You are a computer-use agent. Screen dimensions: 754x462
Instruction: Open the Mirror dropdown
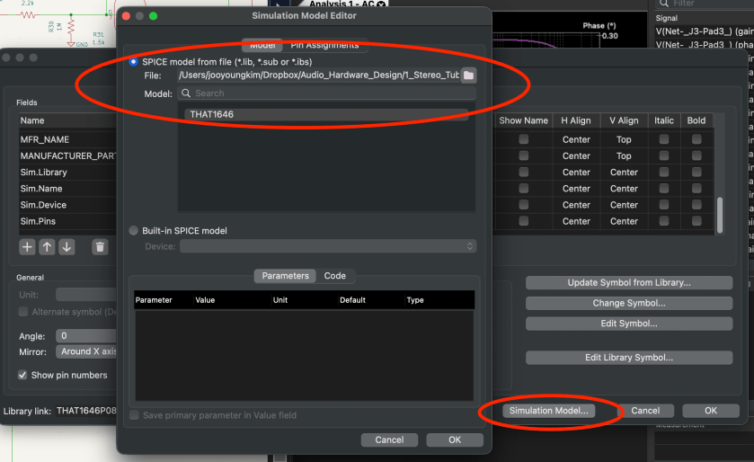tap(87, 351)
